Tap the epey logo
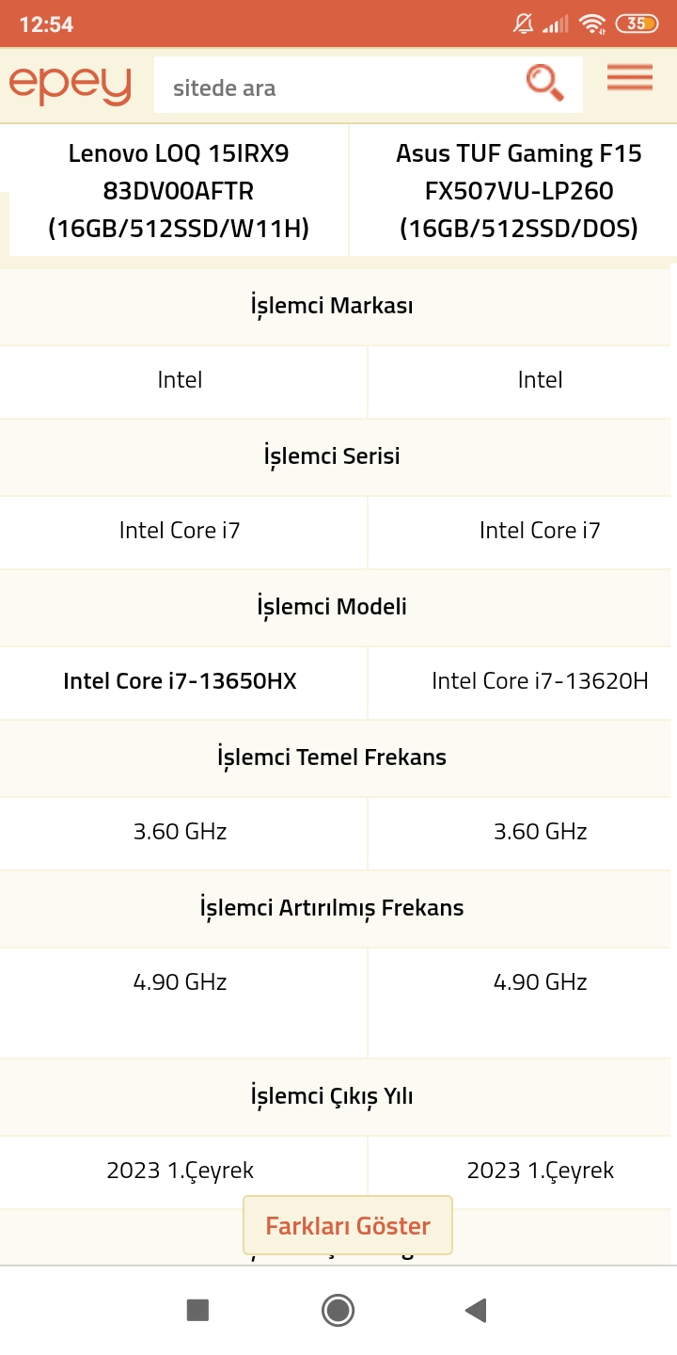The height and width of the screenshot is (1355, 677). tap(71, 86)
